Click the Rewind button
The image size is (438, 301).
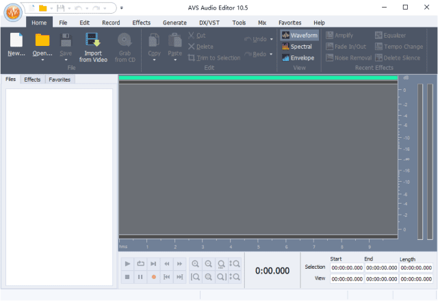point(167,264)
